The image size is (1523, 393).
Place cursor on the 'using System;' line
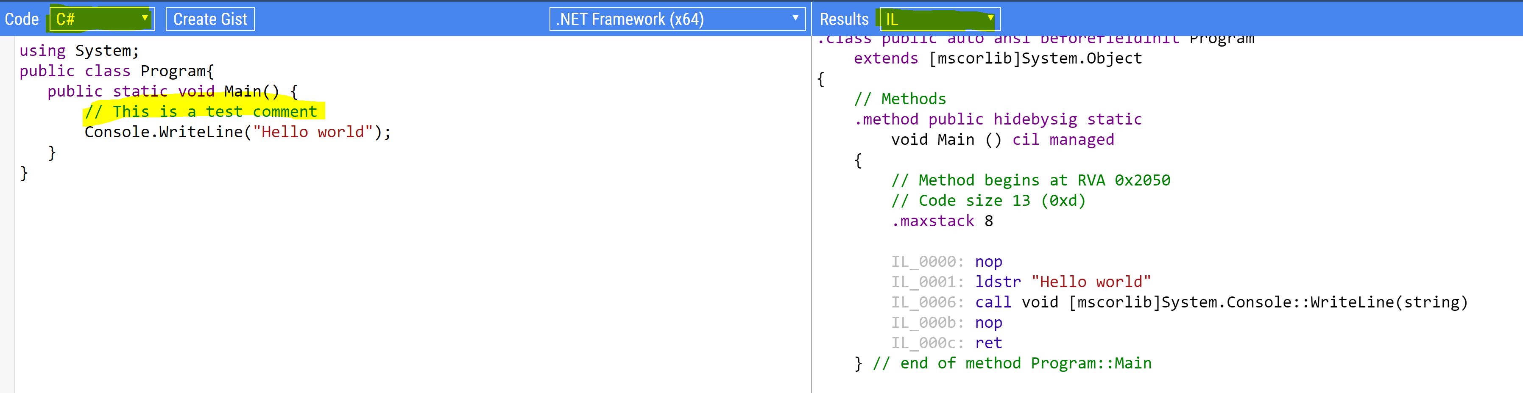(79, 51)
